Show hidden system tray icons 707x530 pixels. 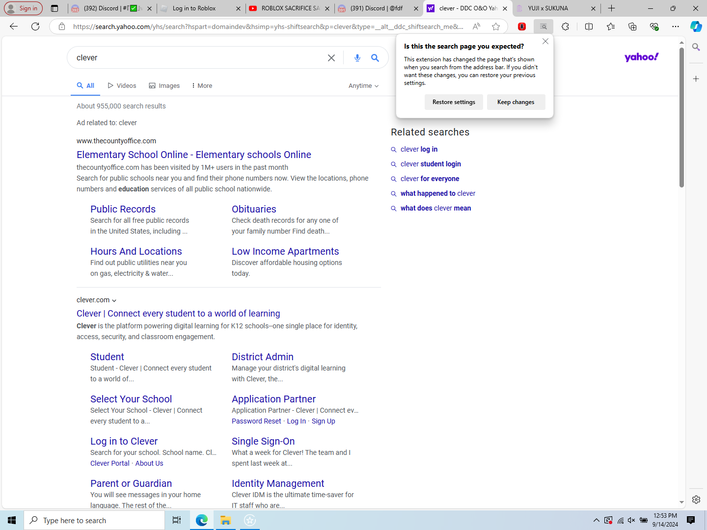point(596,520)
